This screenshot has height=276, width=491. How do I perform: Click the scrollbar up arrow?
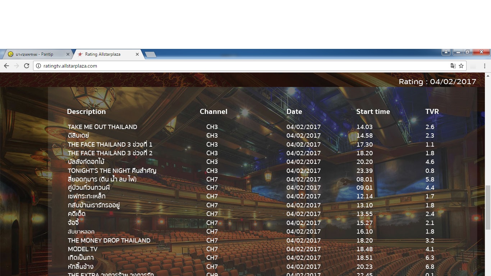click(488, 76)
